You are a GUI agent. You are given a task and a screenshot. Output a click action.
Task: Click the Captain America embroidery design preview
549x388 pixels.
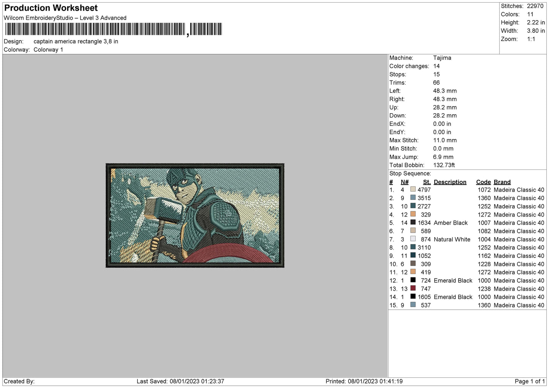point(195,215)
